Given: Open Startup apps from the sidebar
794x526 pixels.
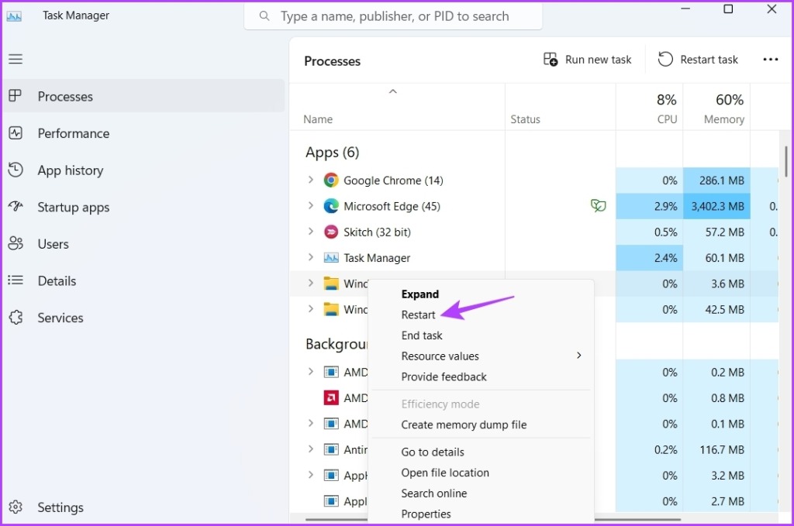Looking at the screenshot, I should [17, 207].
